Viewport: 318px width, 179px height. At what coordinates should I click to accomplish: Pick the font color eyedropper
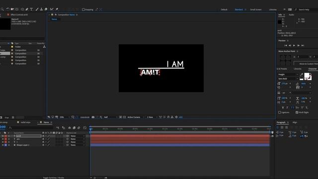coord(302,75)
